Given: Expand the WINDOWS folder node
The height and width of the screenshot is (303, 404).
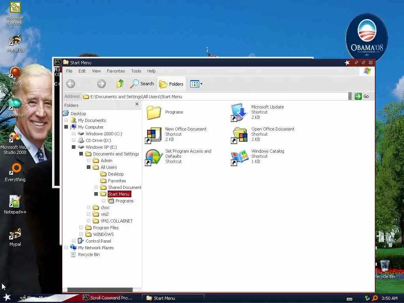Looking at the screenshot, I should 81,234.
